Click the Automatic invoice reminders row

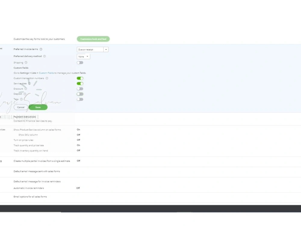[29, 188]
